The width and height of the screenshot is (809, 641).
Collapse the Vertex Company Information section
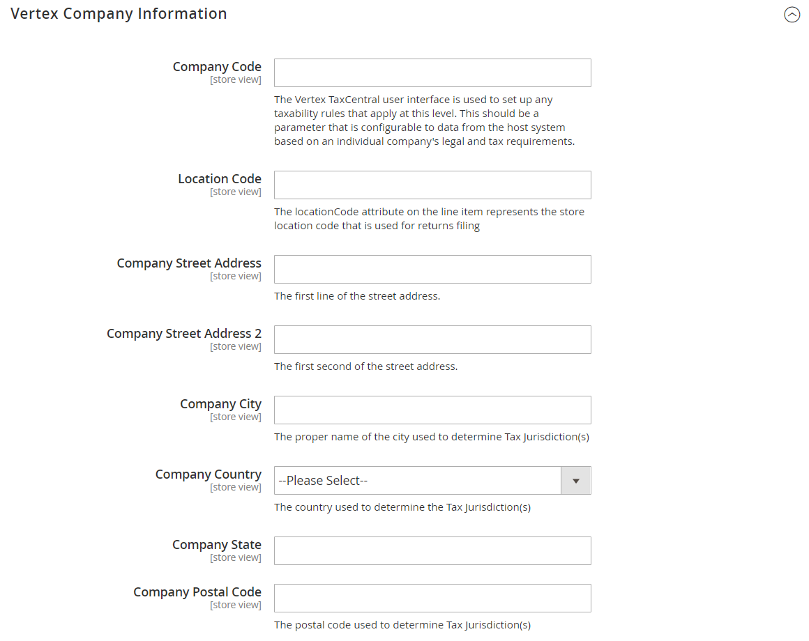pyautogui.click(x=792, y=15)
